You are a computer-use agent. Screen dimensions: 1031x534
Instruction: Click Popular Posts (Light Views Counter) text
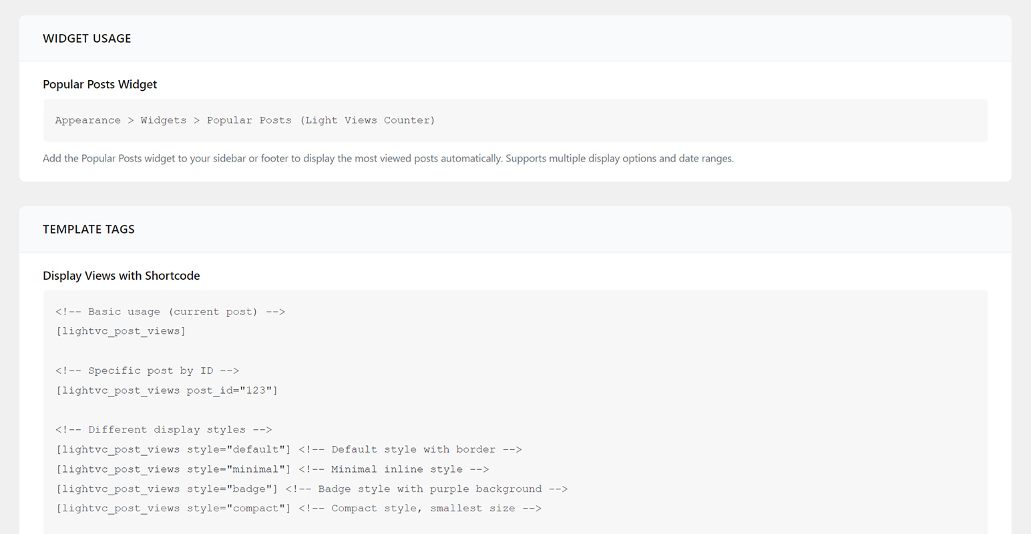pos(321,121)
